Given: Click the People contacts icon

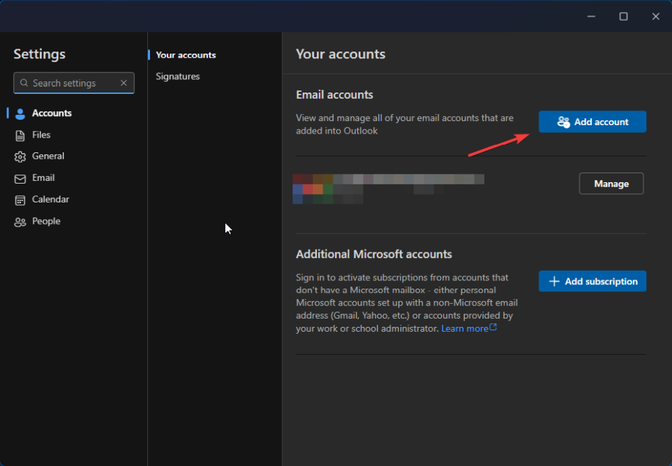Looking at the screenshot, I should [x=19, y=222].
